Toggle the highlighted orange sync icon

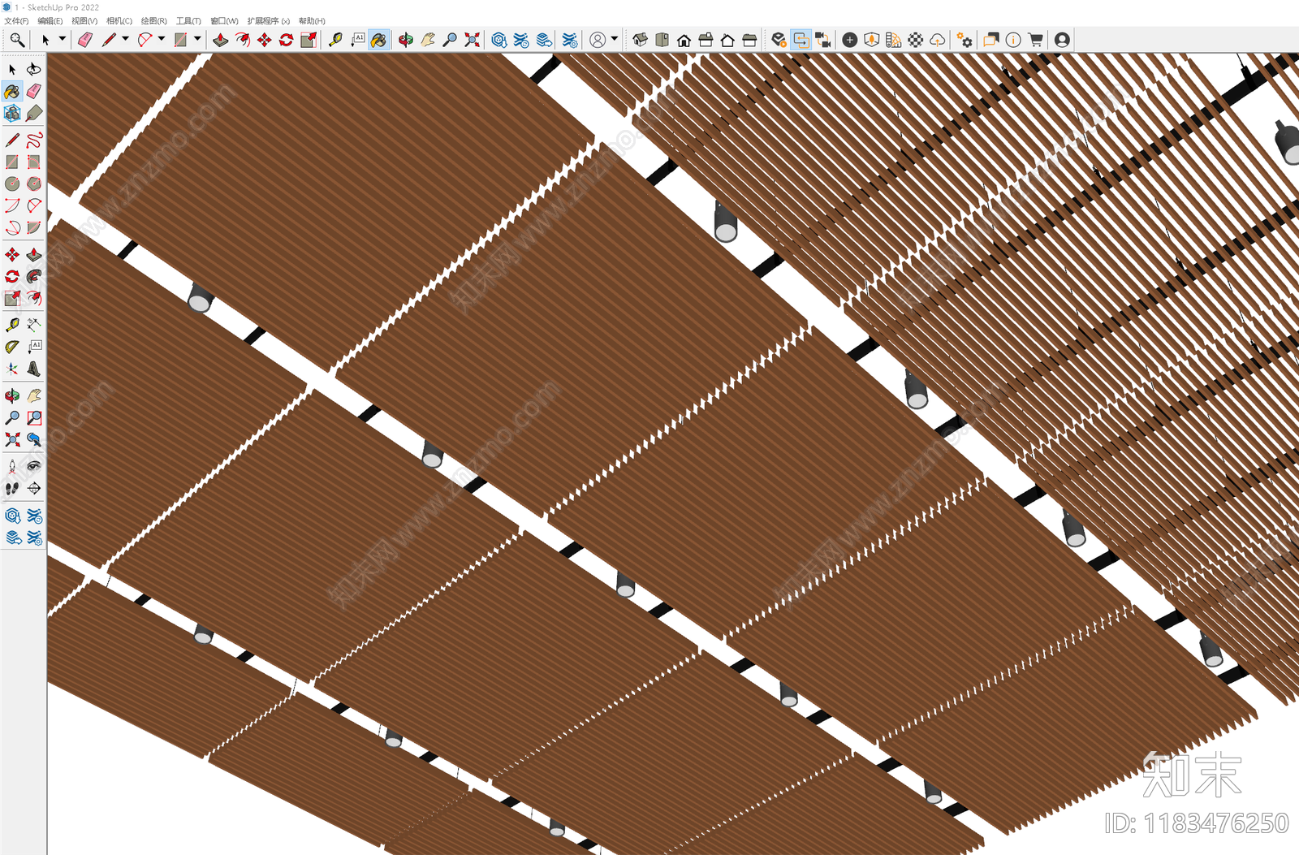tap(801, 39)
